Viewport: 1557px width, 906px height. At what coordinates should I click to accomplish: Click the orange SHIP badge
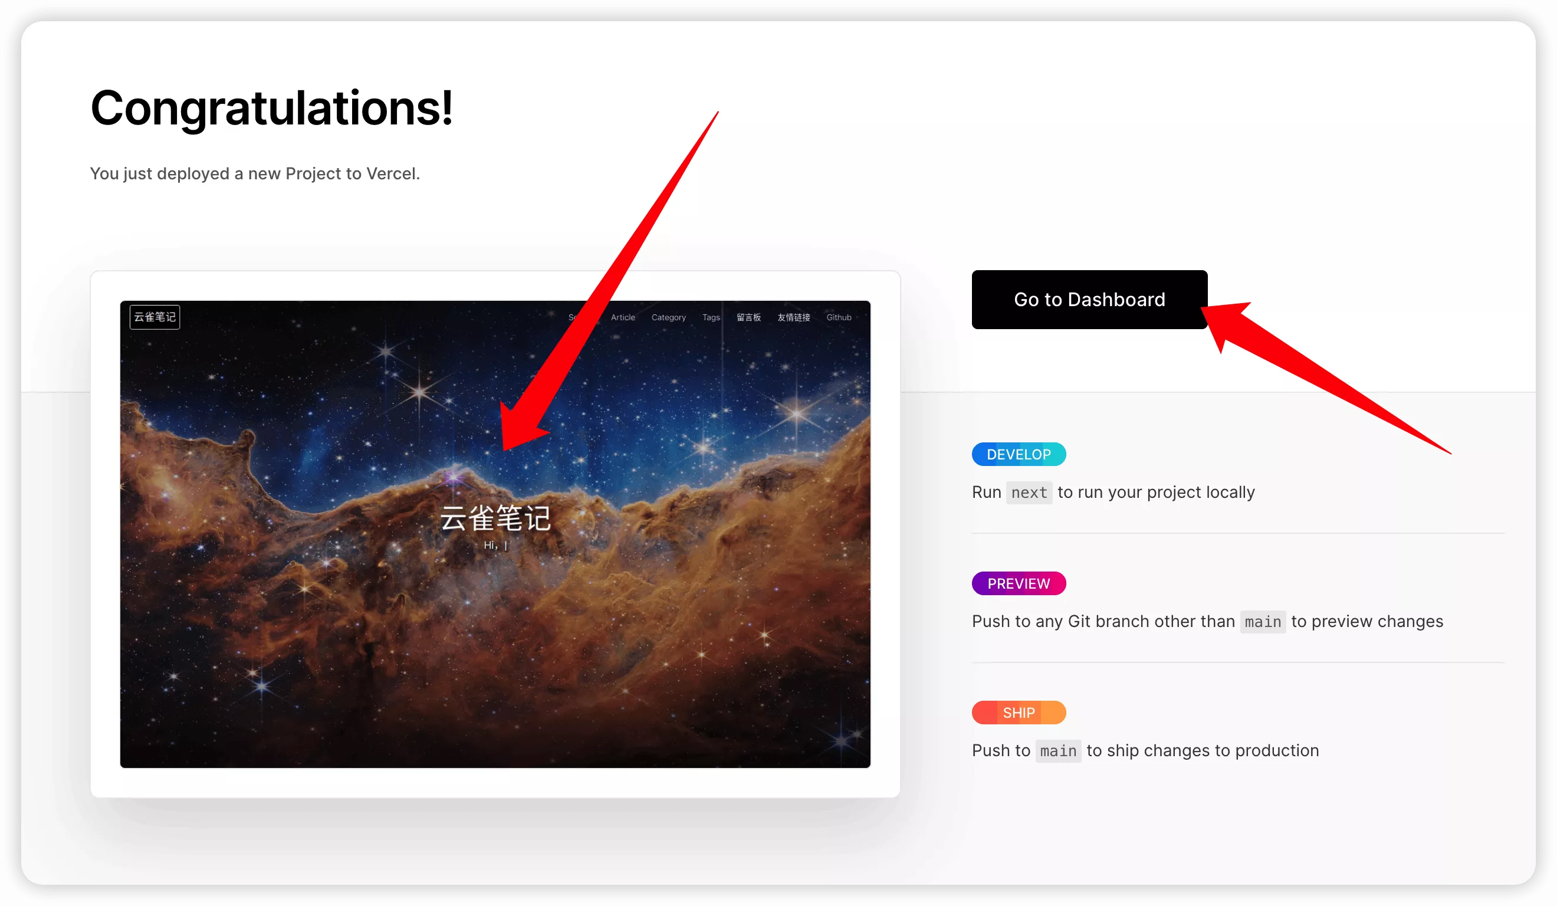pos(1019,713)
